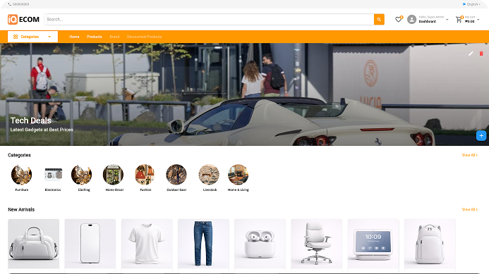Open the Livestock category circle
This screenshot has height=274, width=489.
click(x=209, y=175)
